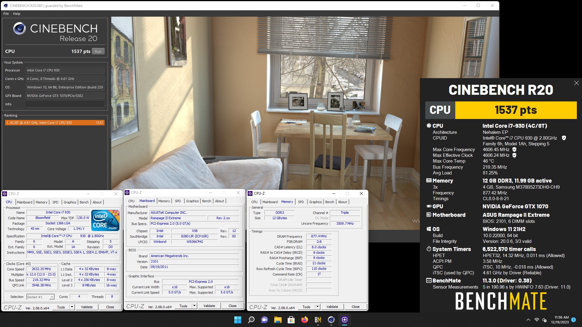Open Microsoft Store from taskbar

[x=291, y=320]
